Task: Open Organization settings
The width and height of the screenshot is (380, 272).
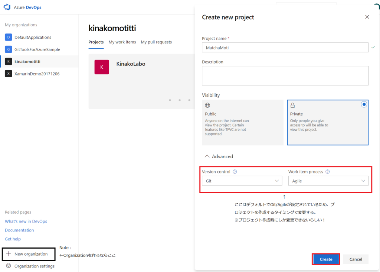Action: (35, 266)
